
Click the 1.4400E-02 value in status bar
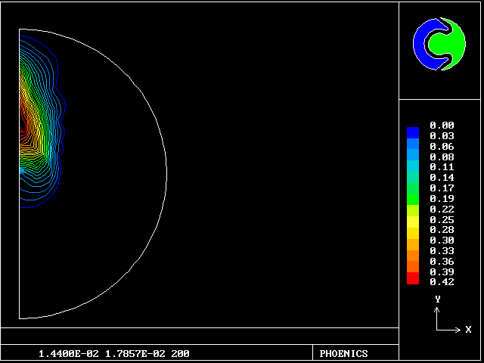(x=69, y=353)
